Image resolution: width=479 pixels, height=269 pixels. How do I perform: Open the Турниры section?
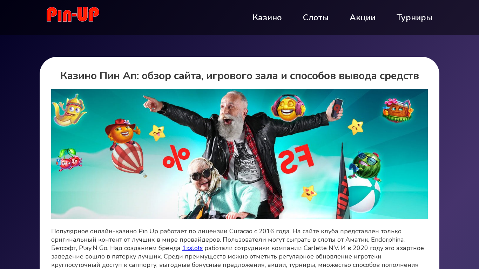point(414,18)
